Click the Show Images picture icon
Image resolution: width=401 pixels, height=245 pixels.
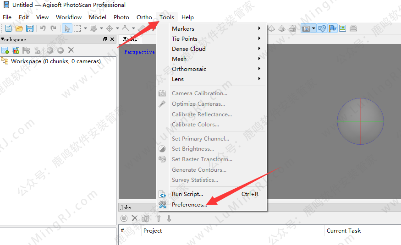[343, 28]
